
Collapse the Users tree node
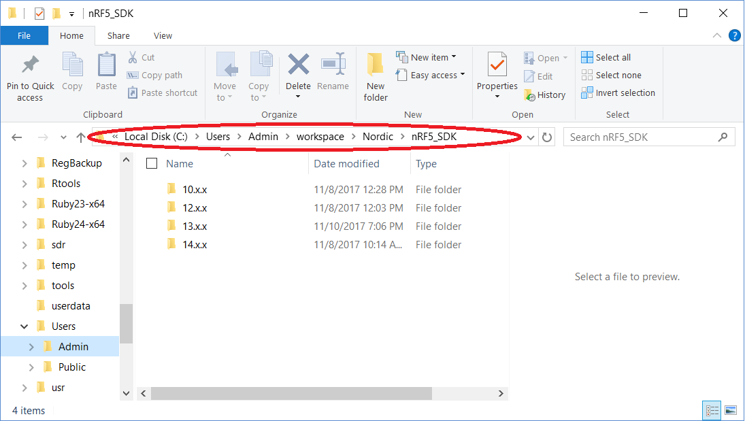(x=24, y=326)
